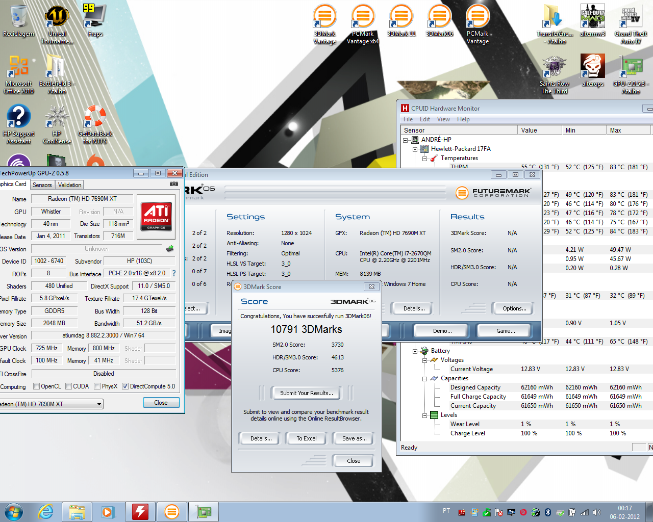Open Internet Explorer from taskbar
Viewport: 653px width, 522px height.
point(46,512)
